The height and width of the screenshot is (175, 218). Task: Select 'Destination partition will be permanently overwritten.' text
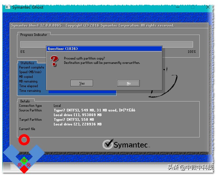point(102,63)
